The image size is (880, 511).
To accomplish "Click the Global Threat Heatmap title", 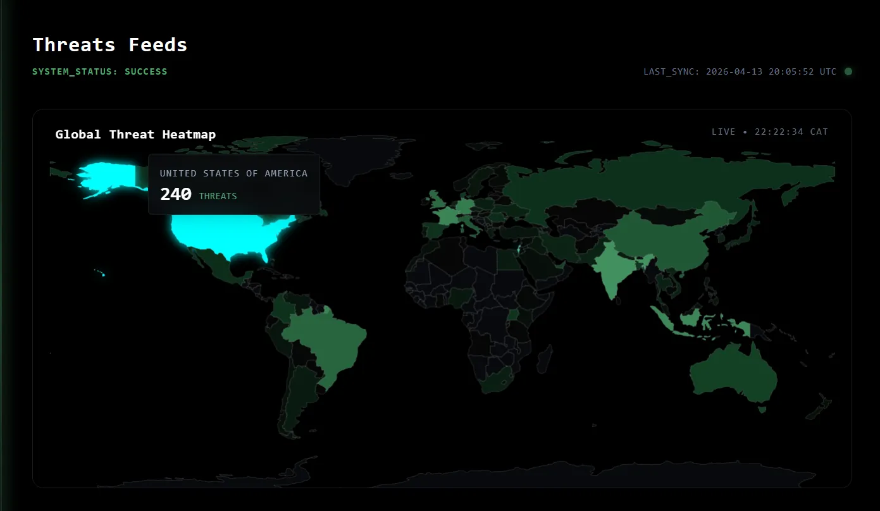I will point(135,134).
